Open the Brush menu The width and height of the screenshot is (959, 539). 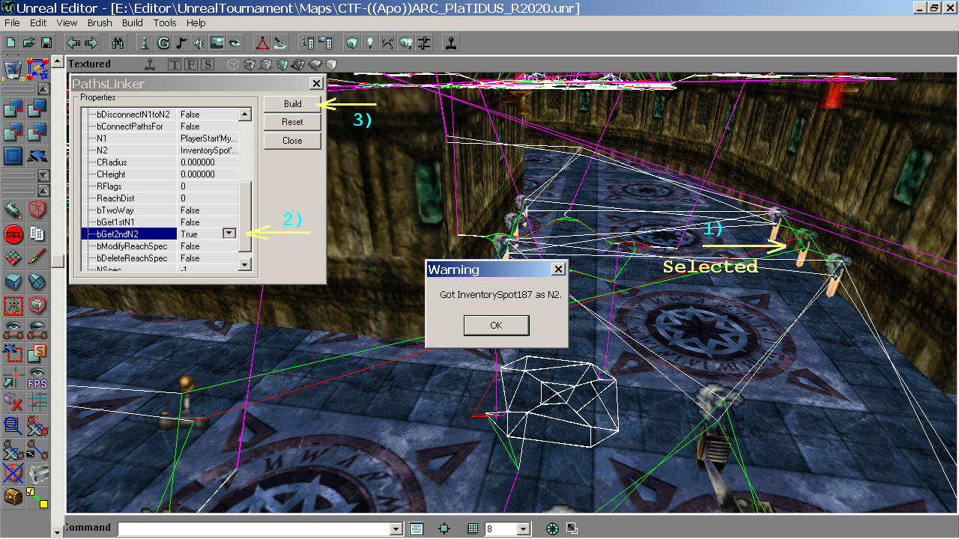point(100,22)
